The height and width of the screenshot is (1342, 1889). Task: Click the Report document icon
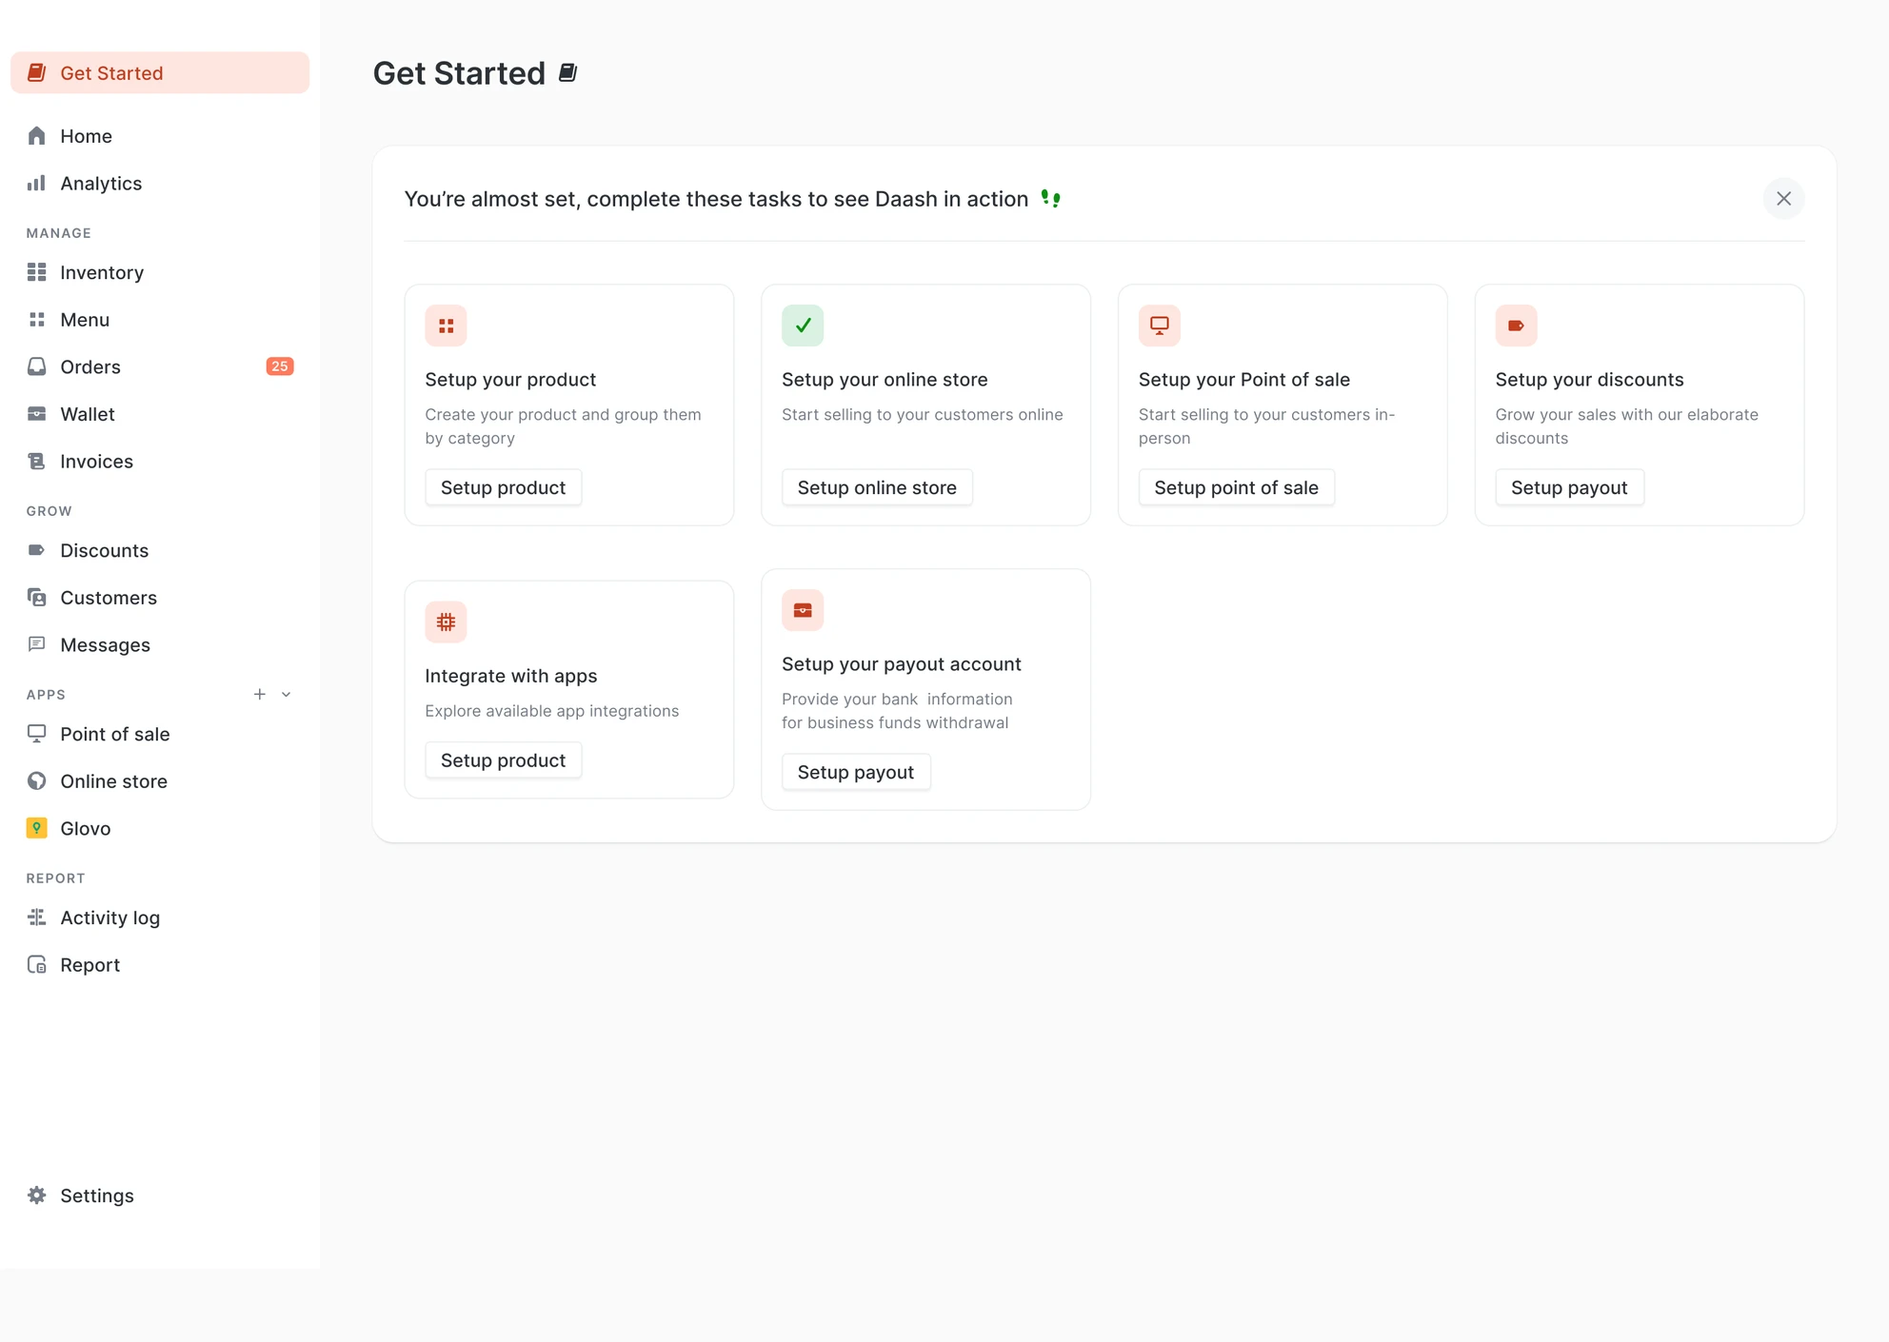click(x=37, y=964)
